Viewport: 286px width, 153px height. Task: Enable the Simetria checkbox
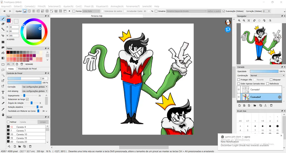(156, 11)
